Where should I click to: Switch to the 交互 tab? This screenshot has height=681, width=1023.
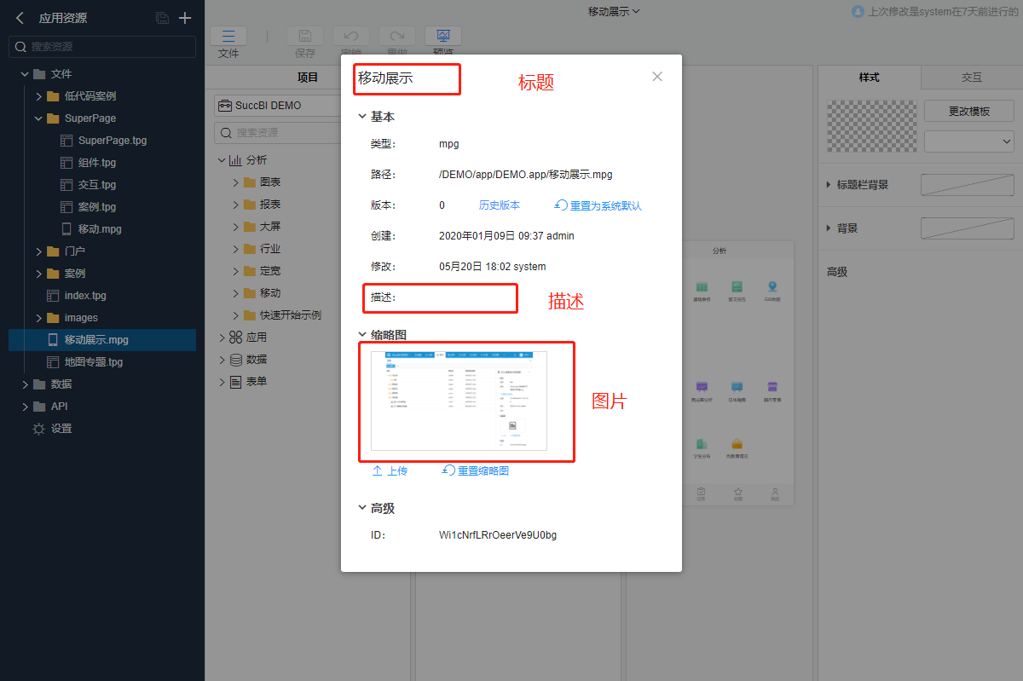(971, 77)
